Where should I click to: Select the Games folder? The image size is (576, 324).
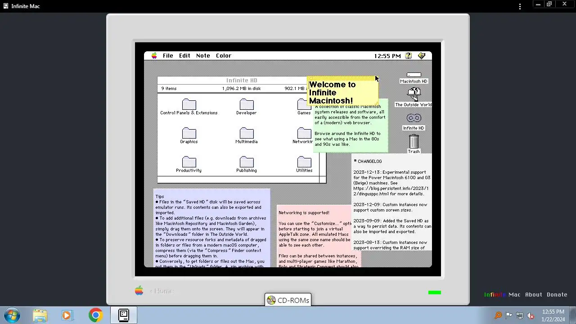pyautogui.click(x=304, y=107)
